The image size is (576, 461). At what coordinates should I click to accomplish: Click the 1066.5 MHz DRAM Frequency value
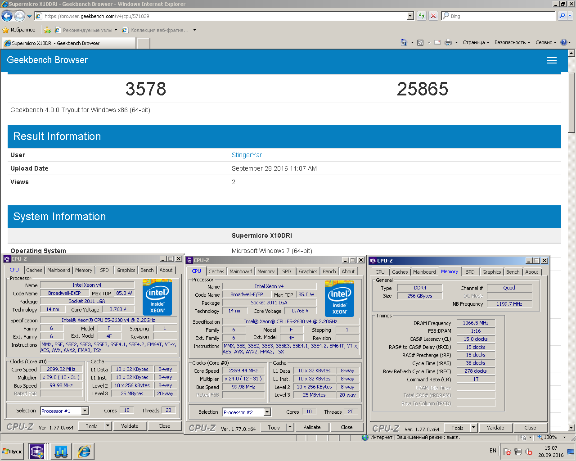[476, 323]
